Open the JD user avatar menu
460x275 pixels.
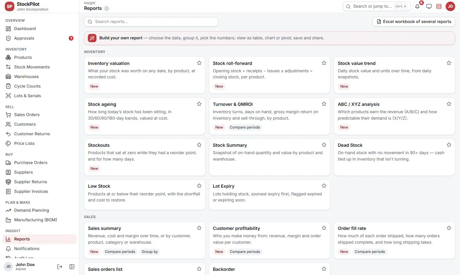coord(450,6)
